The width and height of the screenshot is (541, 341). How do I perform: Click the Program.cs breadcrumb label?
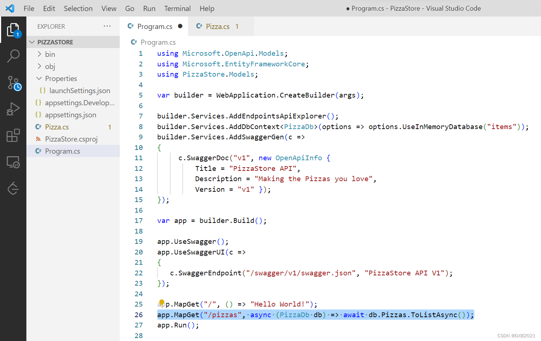coord(158,42)
